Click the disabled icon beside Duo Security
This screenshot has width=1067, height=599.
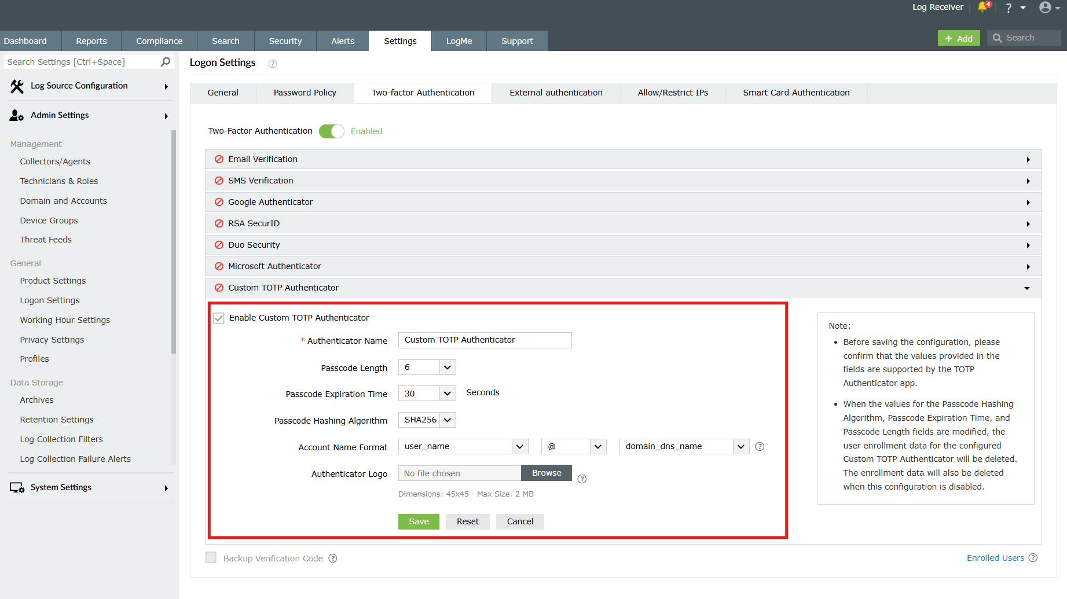pos(219,245)
